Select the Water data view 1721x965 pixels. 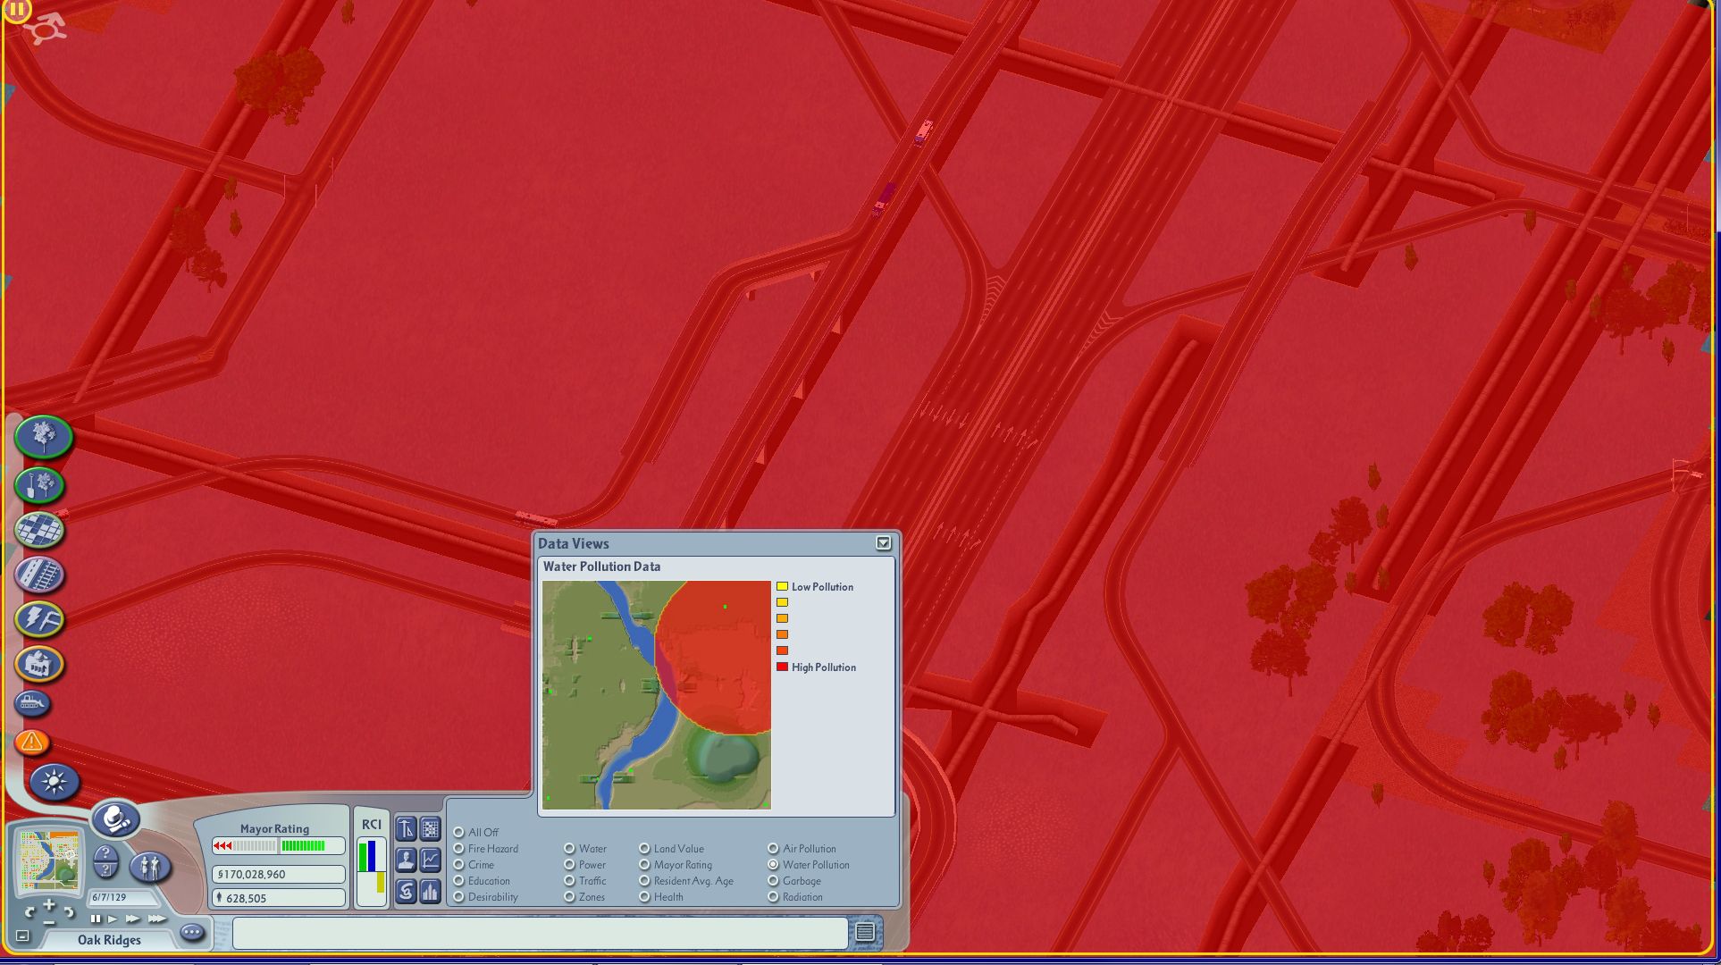click(x=584, y=848)
